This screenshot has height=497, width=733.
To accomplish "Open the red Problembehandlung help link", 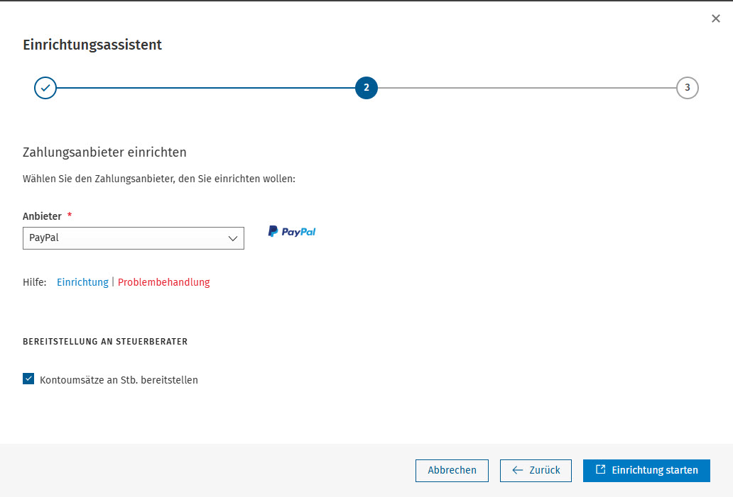I will point(163,282).
